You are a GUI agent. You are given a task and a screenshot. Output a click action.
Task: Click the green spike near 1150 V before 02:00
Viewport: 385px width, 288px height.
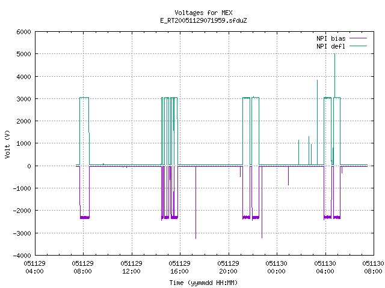tap(298, 152)
